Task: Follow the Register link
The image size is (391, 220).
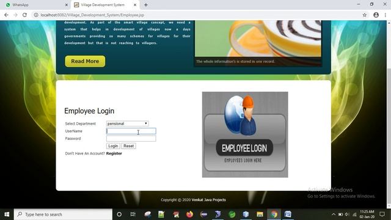Action: coord(114,153)
